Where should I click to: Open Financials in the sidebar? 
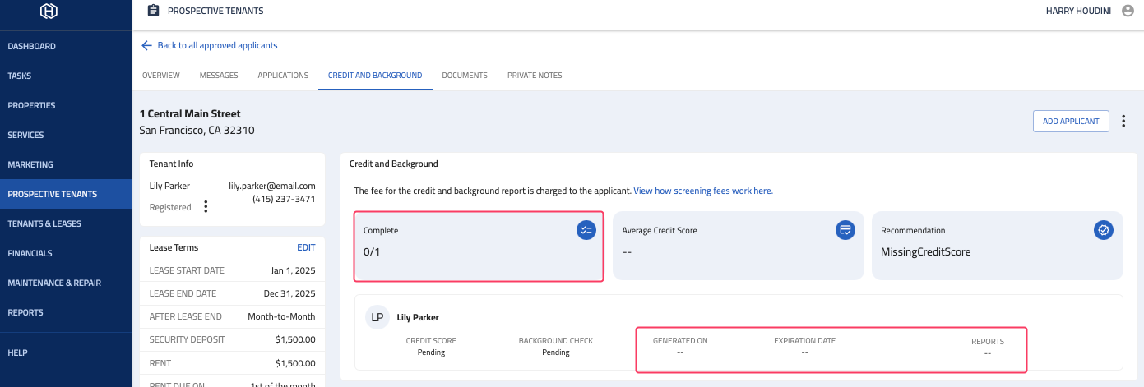[66, 253]
